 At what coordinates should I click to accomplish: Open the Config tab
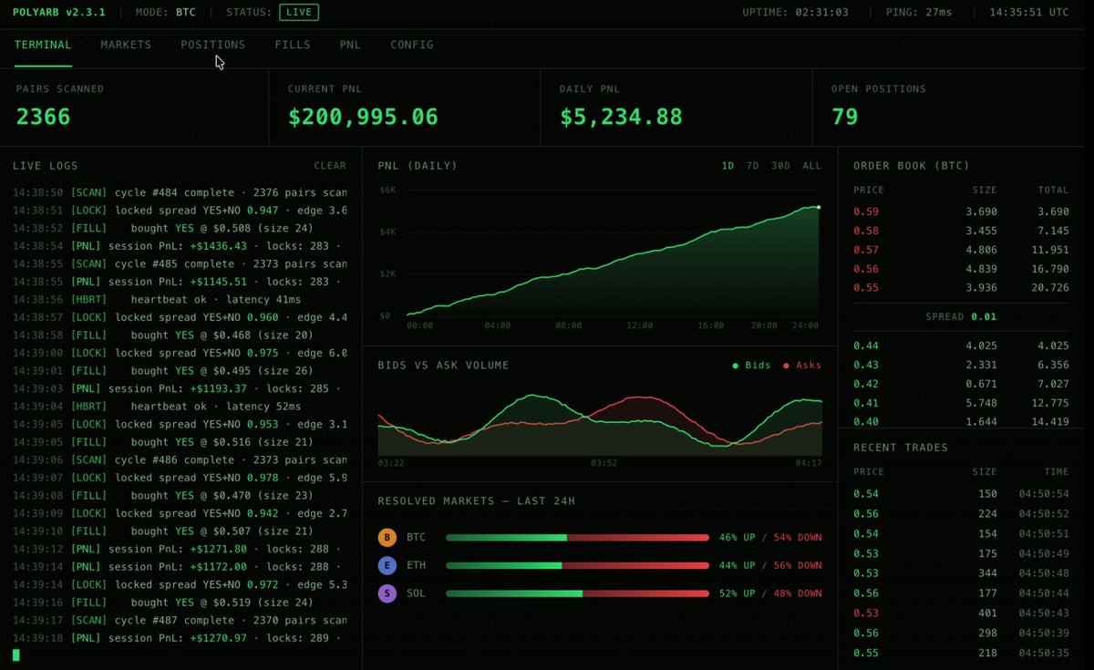click(x=412, y=45)
